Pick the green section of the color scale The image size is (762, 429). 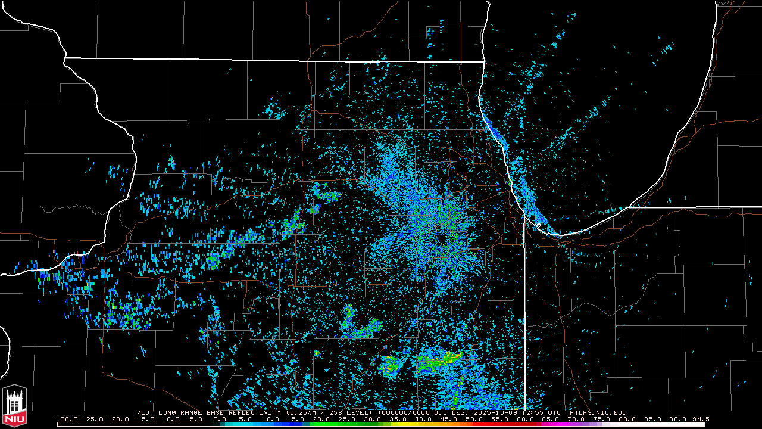point(336,424)
